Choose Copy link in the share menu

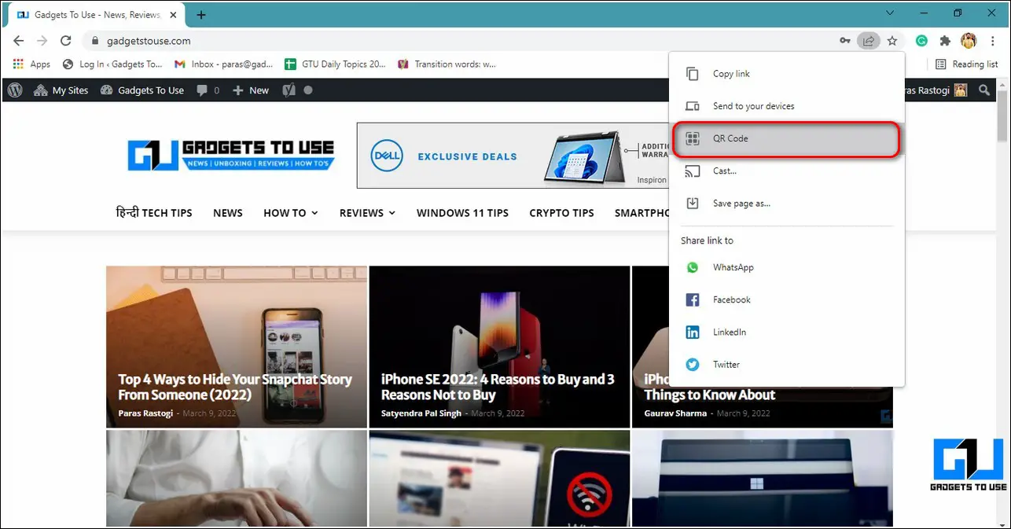[x=786, y=74]
